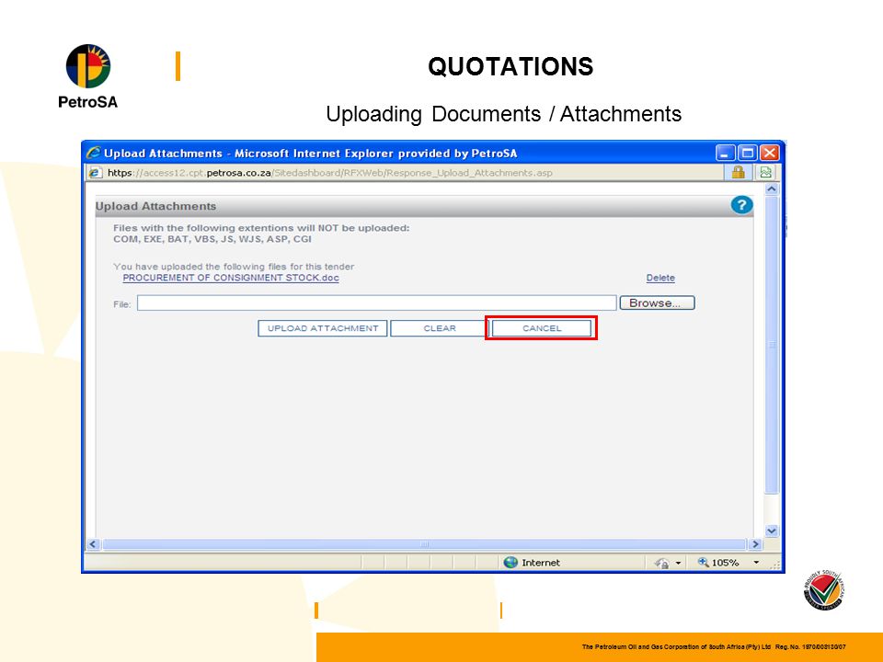Viewport: 883px width, 662px height.
Task: Click the horizontal scrollbar thumb
Action: tap(425, 544)
